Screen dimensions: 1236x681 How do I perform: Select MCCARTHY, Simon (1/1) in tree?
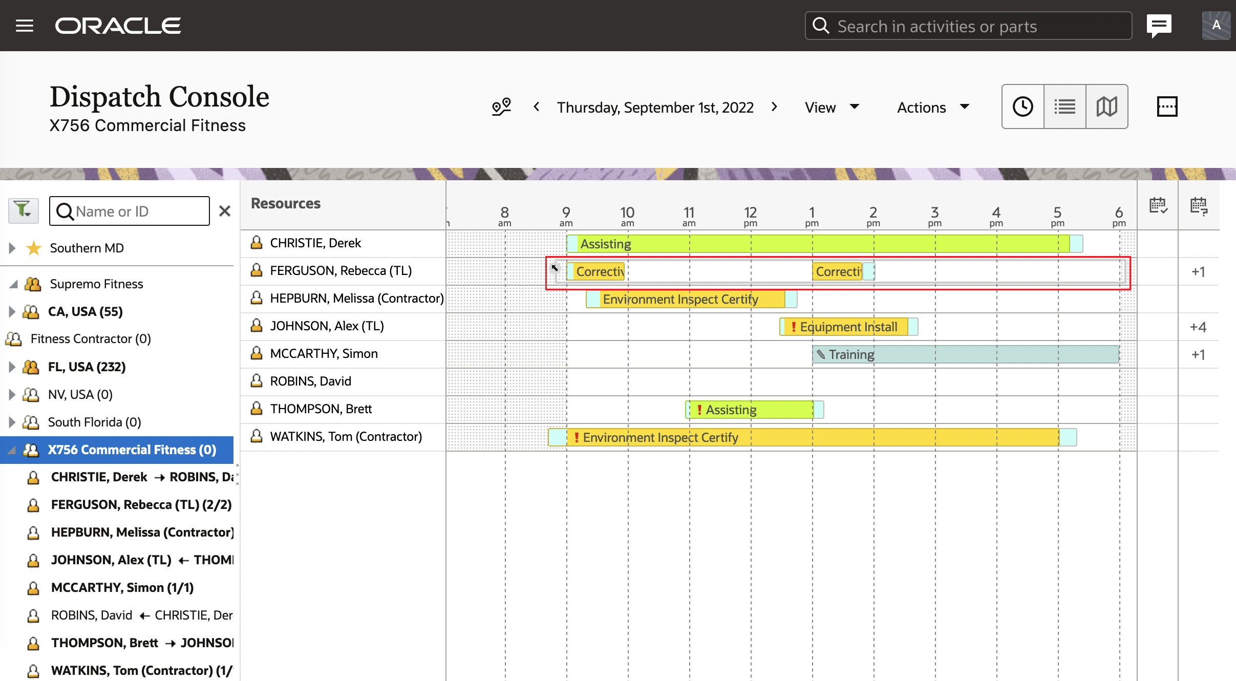(x=122, y=587)
